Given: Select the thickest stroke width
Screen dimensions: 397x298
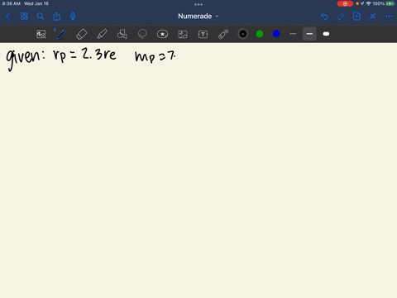Looking at the screenshot, I should point(326,34).
